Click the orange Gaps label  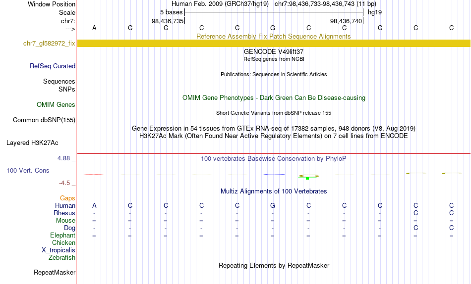[67, 198]
